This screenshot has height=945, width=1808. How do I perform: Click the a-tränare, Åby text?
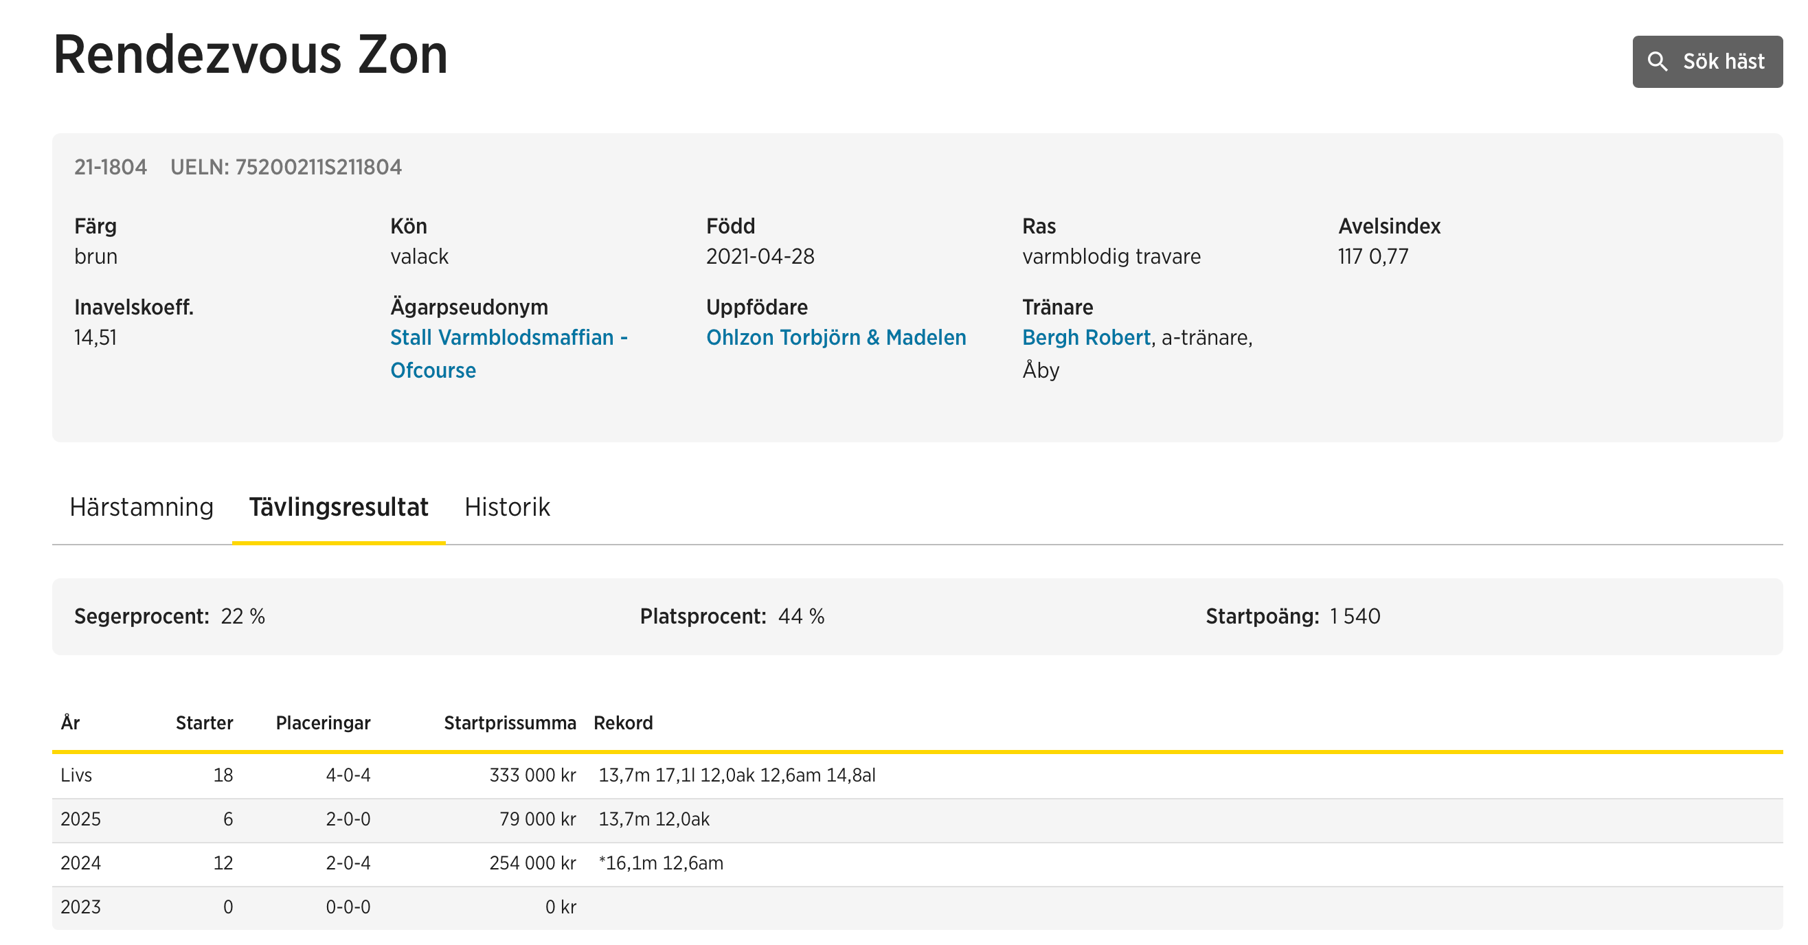[x=1137, y=354]
